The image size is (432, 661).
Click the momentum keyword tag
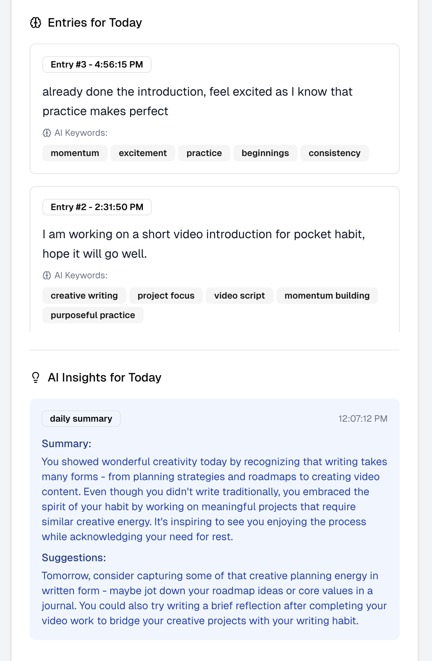point(75,153)
